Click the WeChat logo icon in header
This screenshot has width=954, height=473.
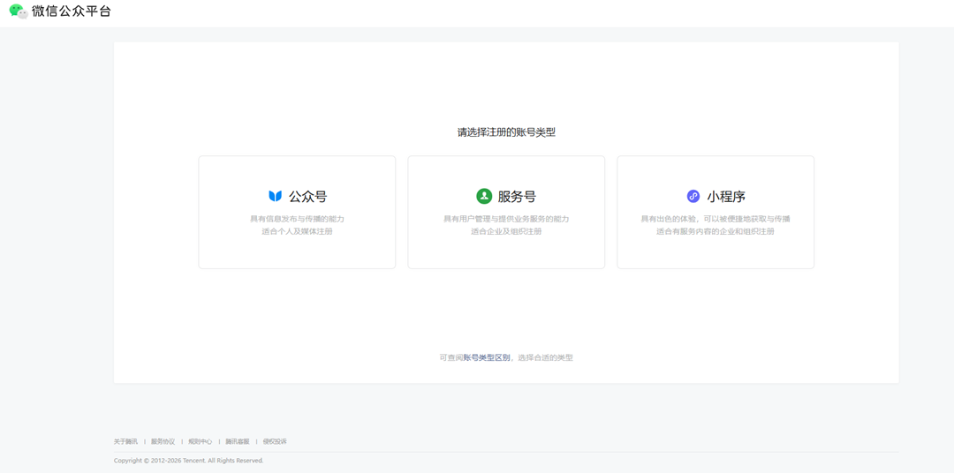click(19, 11)
